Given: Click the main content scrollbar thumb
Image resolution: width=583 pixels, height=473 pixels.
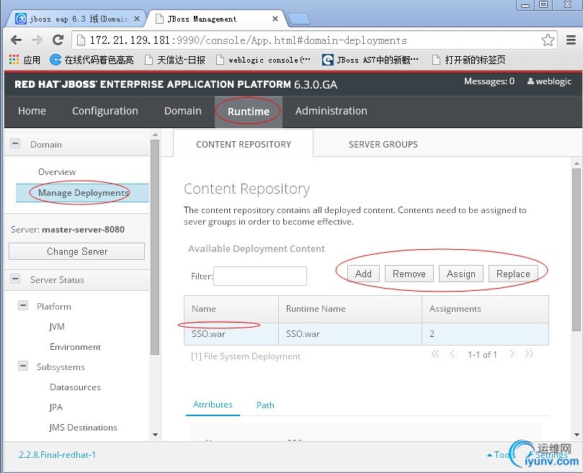Looking at the screenshot, I should 577,249.
